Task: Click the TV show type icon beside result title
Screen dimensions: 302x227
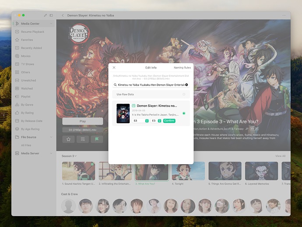Action: pos(133,106)
